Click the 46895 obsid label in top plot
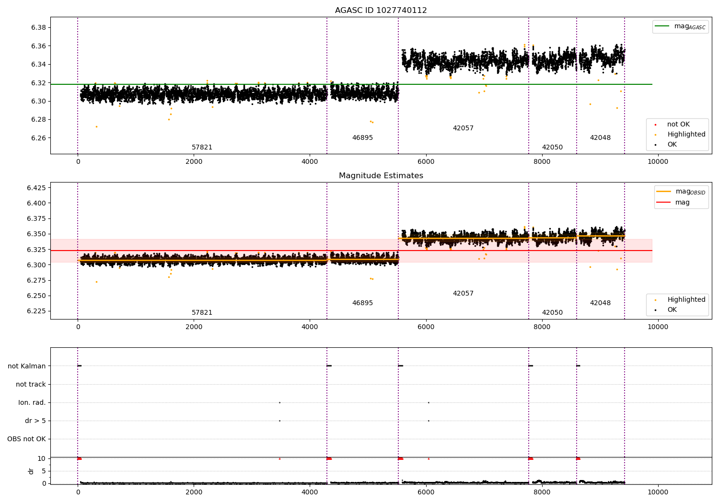719x503 pixels. click(x=362, y=138)
